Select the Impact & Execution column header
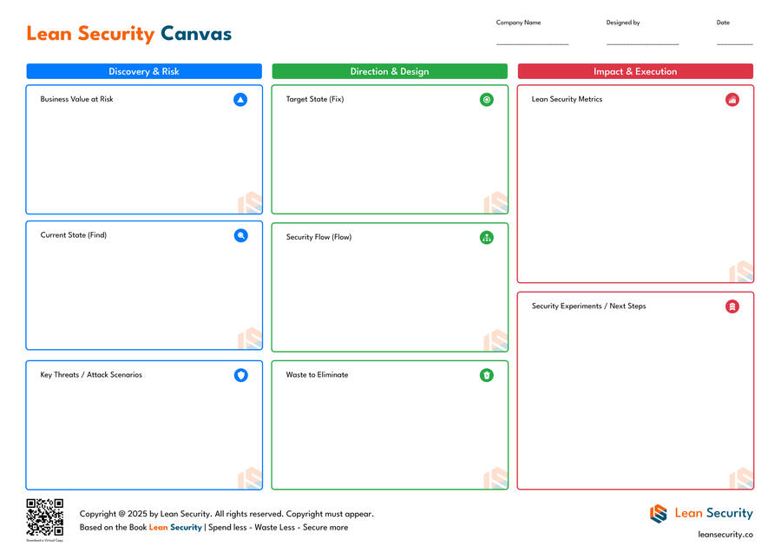The height and width of the screenshot is (553, 781). click(x=635, y=71)
